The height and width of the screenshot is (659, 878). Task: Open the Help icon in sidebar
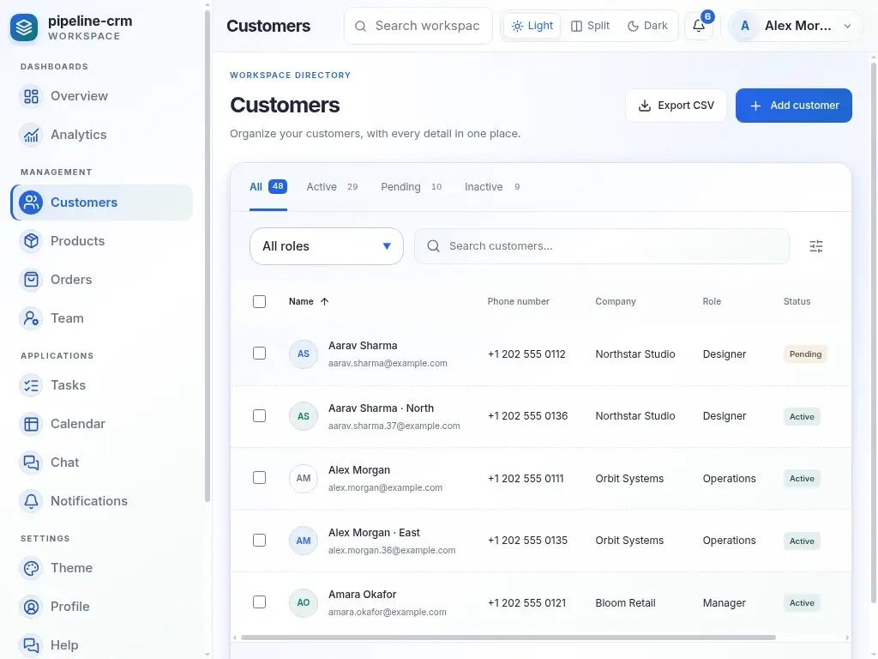pos(32,645)
